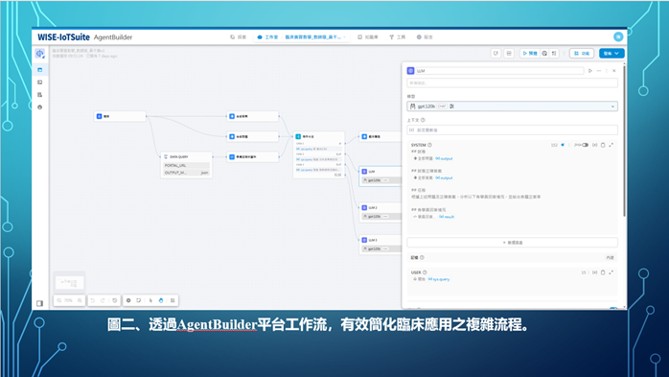Click the help icon next to SYSTEM
Image resolution: width=669 pixels, height=377 pixels.
429,145
